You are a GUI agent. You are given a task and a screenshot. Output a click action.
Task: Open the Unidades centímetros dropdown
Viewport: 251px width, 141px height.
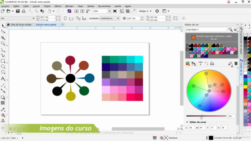(x=118, y=18)
